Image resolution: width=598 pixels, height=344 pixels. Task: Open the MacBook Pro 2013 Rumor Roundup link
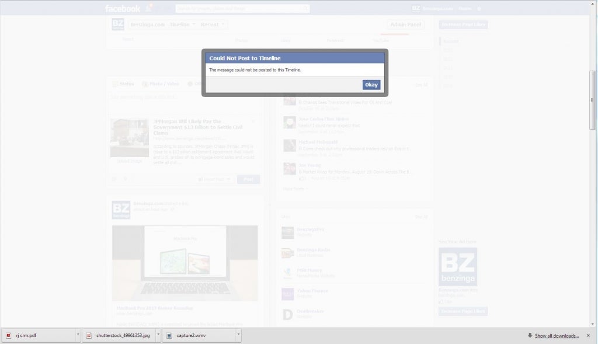click(x=155, y=308)
